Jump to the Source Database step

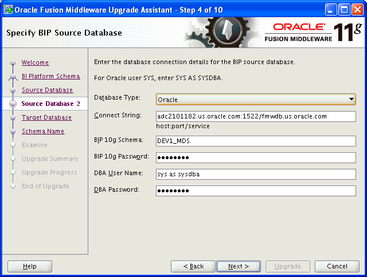point(47,90)
